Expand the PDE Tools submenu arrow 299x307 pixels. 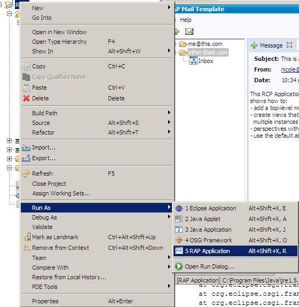pyautogui.click(x=169, y=286)
